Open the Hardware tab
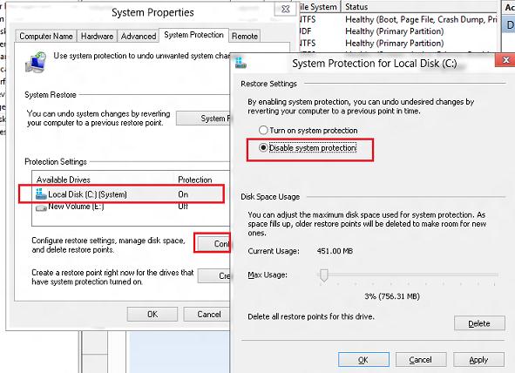This screenshot has height=373, width=515. [x=98, y=36]
